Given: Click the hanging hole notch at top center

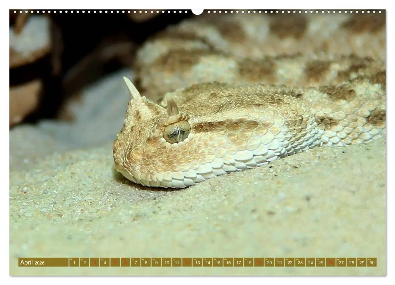Looking at the screenshot, I should pyautogui.click(x=197, y=11).
